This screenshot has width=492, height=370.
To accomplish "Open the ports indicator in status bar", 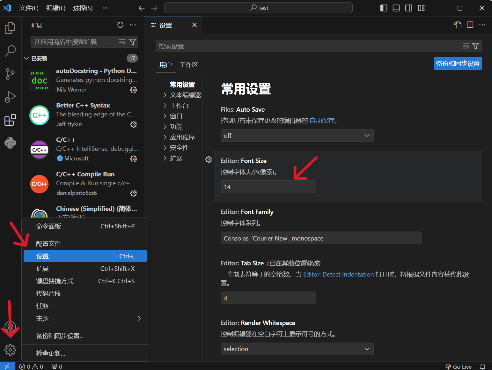I will (x=57, y=367).
